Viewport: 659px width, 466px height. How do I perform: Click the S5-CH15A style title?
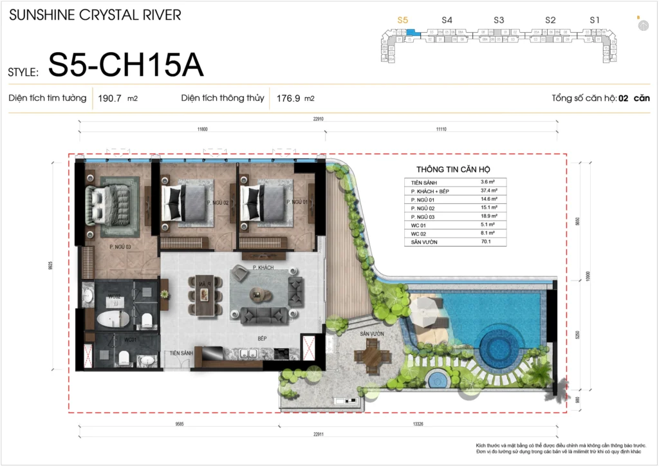click(126, 65)
